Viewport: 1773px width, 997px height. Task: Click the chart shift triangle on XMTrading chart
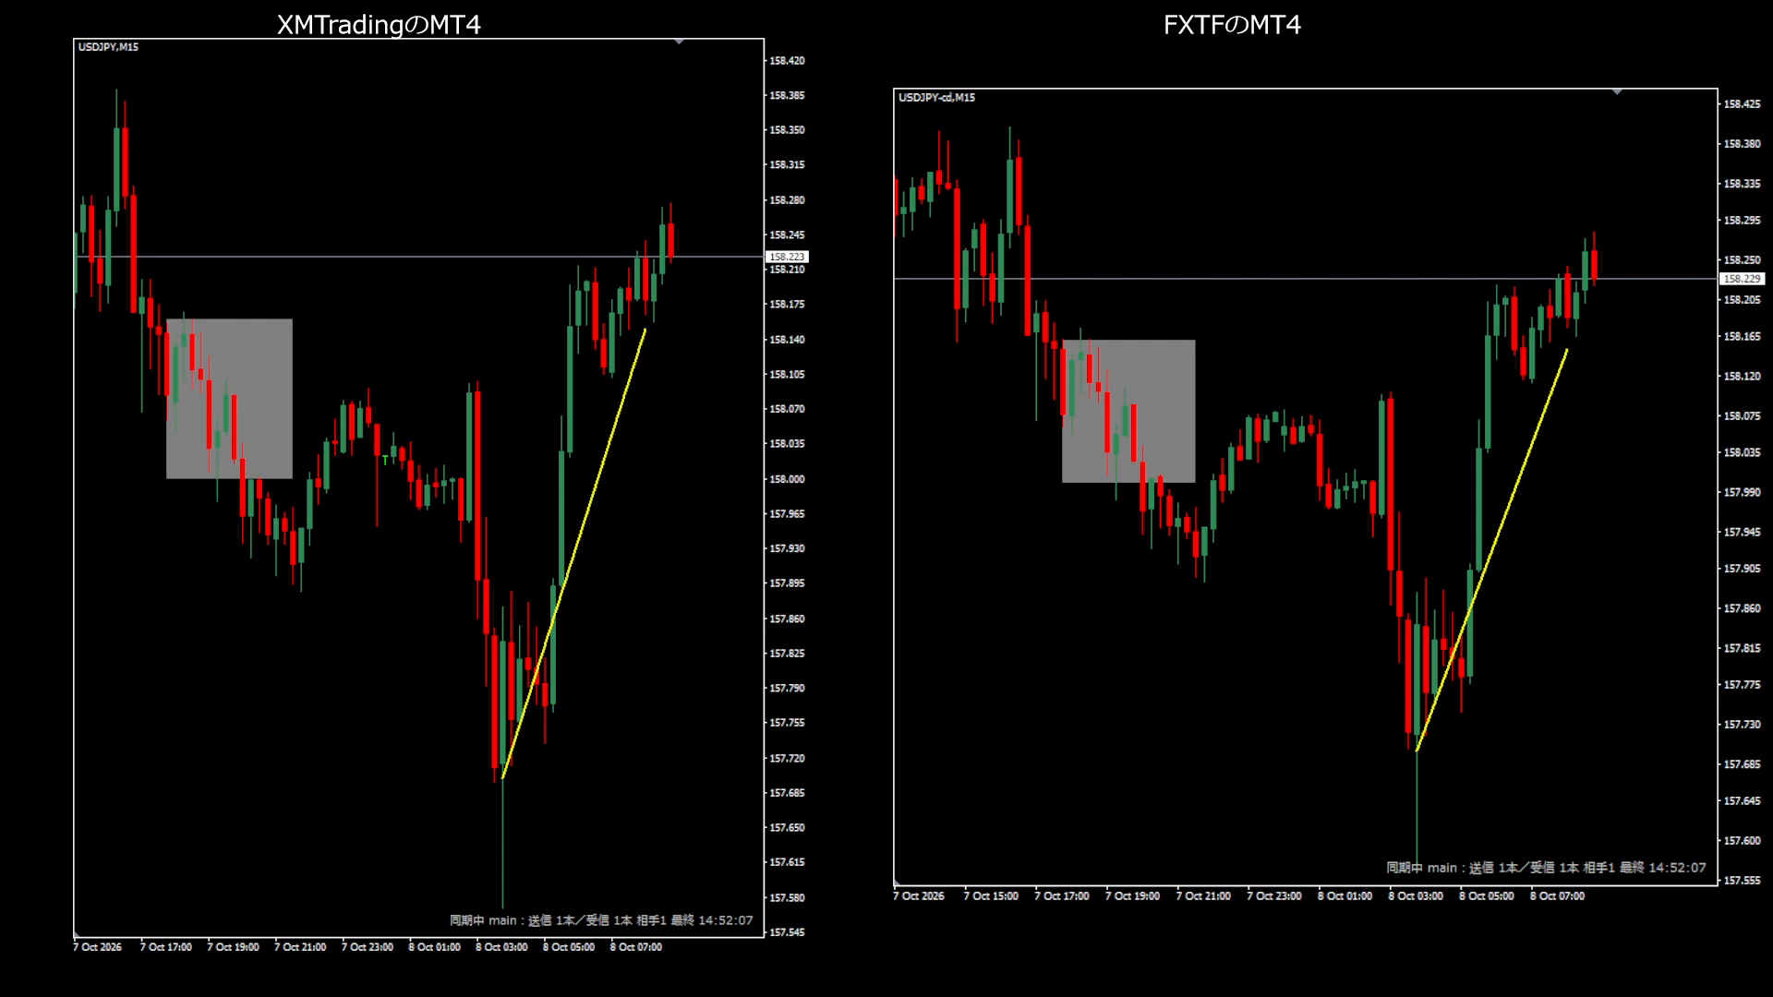(x=680, y=42)
